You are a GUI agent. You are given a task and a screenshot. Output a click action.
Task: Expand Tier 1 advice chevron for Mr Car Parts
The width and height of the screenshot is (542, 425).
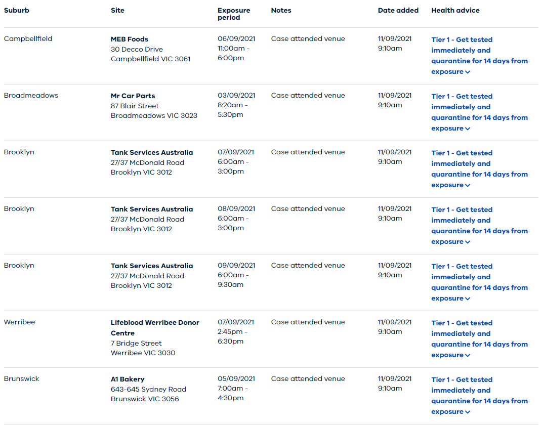coord(468,129)
